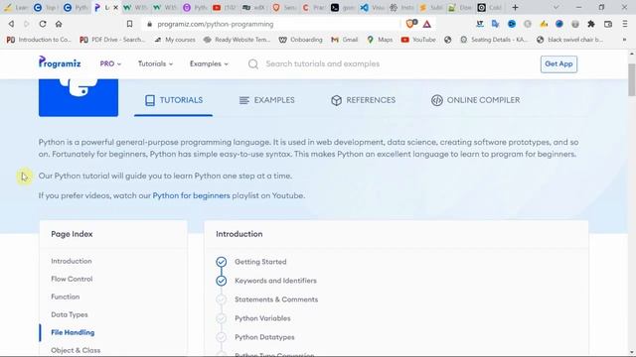Open the browser hamburger menu

tap(625, 24)
